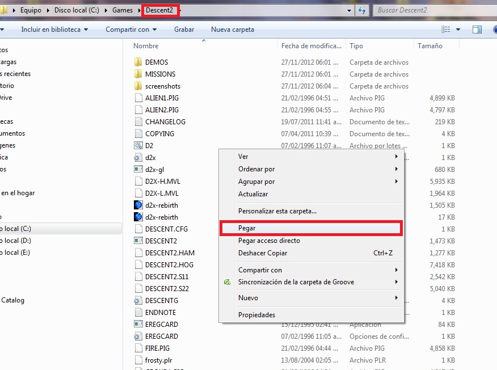Open the address bar history dropdown
The image size is (497, 370).
coord(349,10)
